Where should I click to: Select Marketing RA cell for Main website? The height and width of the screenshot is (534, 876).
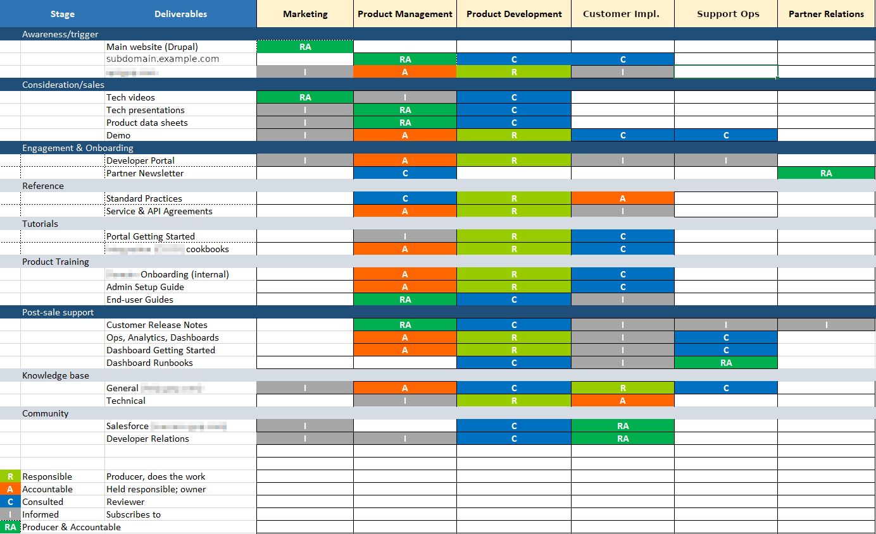point(305,47)
